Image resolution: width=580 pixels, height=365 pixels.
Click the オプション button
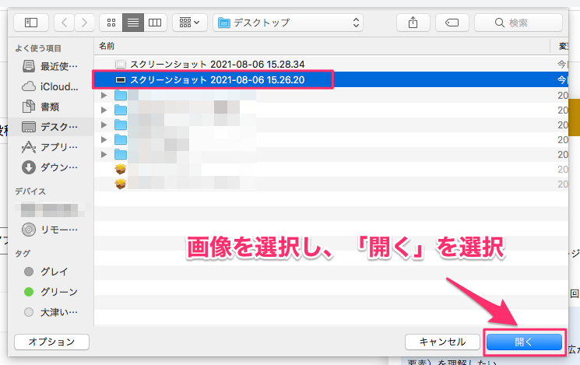52,342
